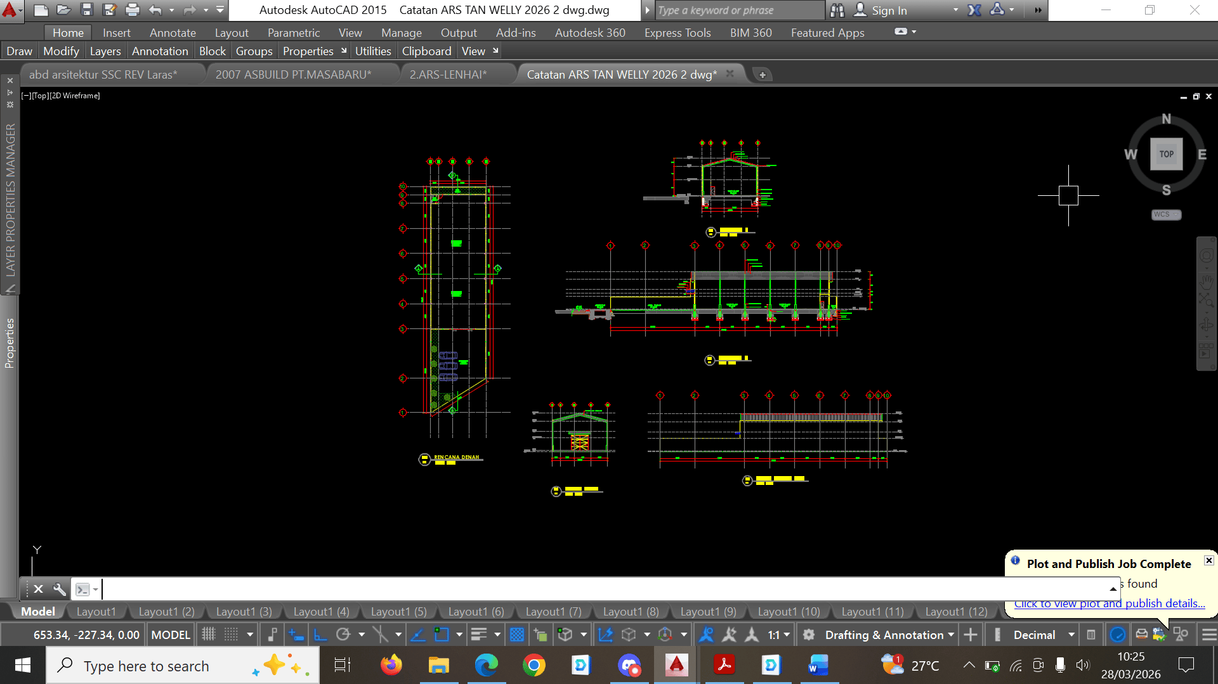The height and width of the screenshot is (684, 1218).
Task: Toggle Transparency display in status bar
Action: (517, 635)
